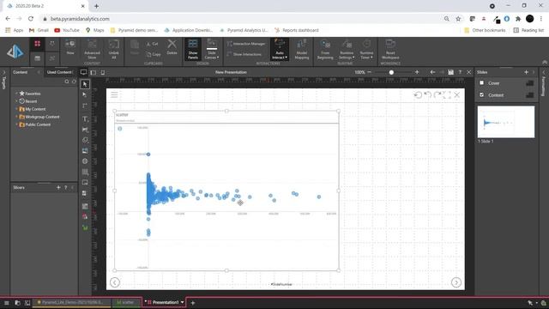
Task: Switch to tablet layout view icon
Action: pos(94,72)
